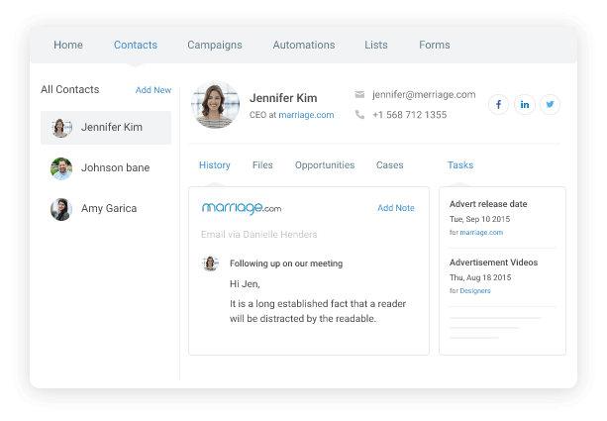Click the 'Thu, Aug 18 2015' date
The height and width of the screenshot is (421, 607).
[480, 277]
